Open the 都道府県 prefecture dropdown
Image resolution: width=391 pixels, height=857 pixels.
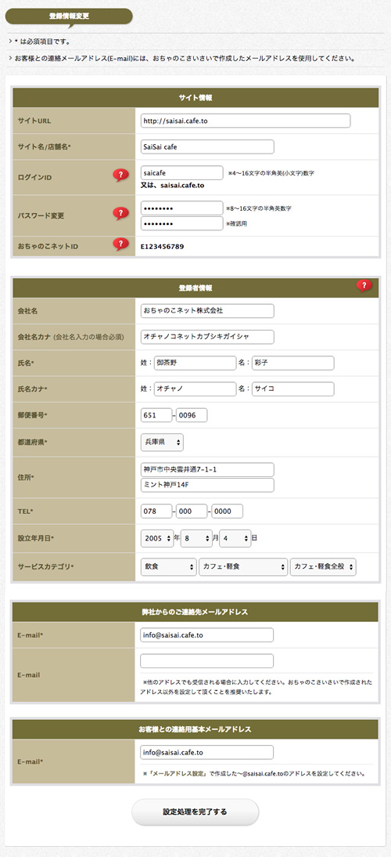point(162,443)
